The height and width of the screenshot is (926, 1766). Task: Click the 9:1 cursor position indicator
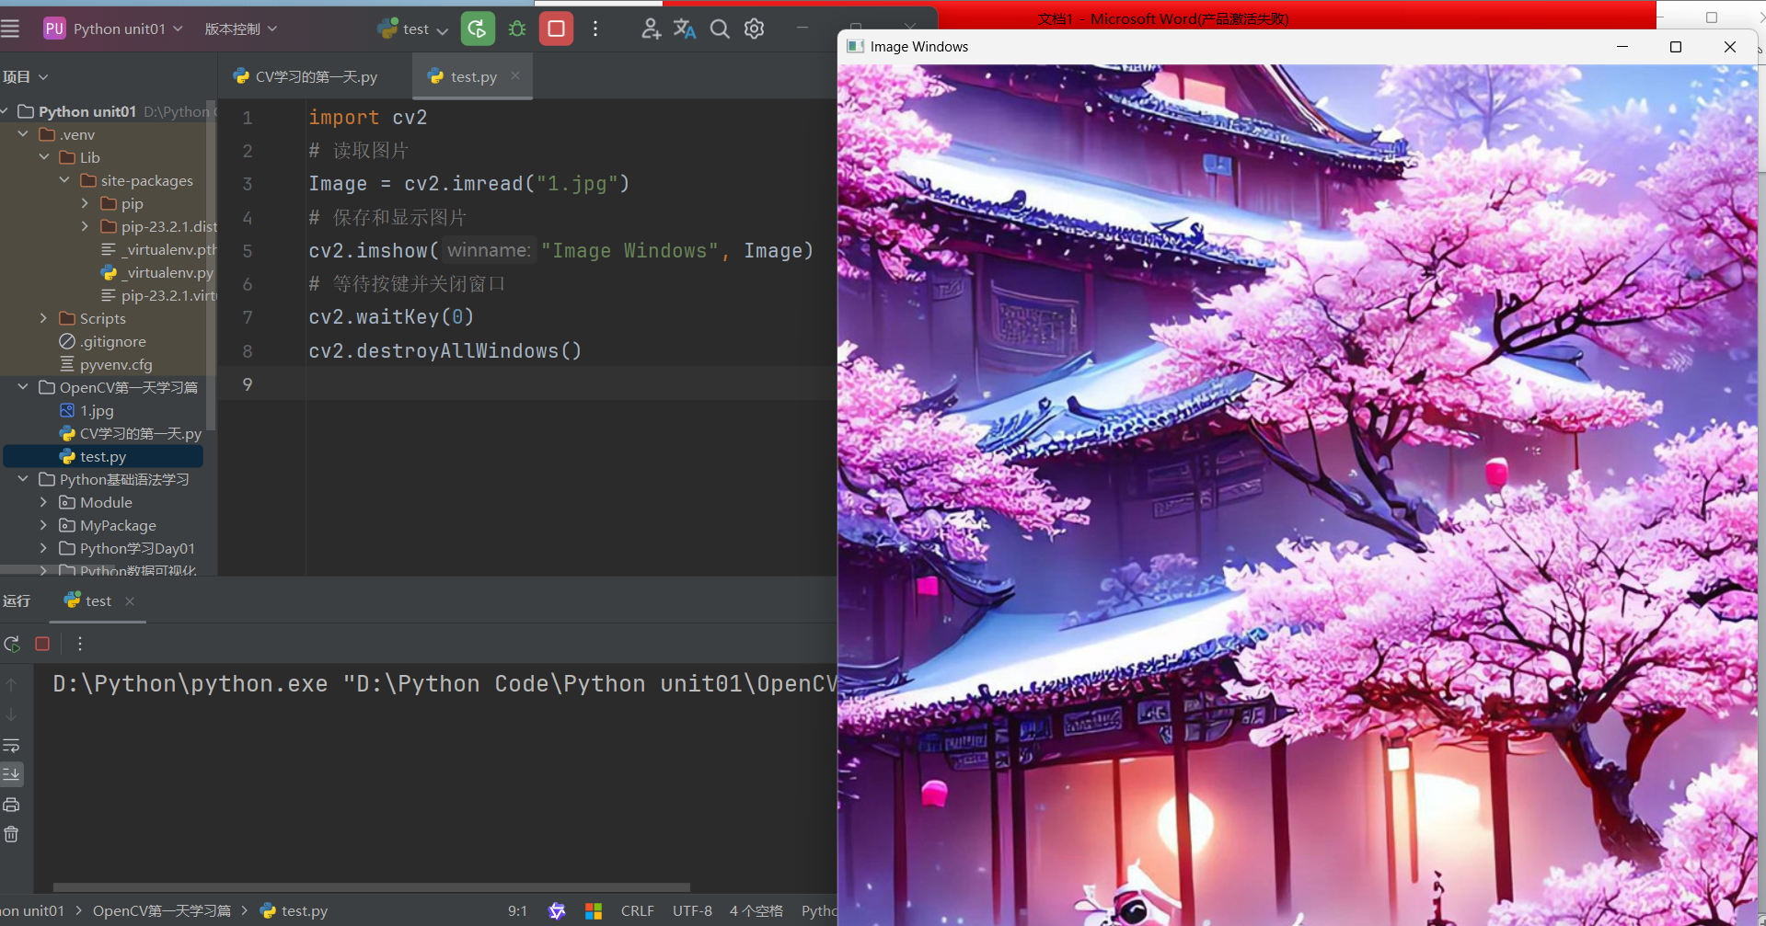[x=517, y=910]
